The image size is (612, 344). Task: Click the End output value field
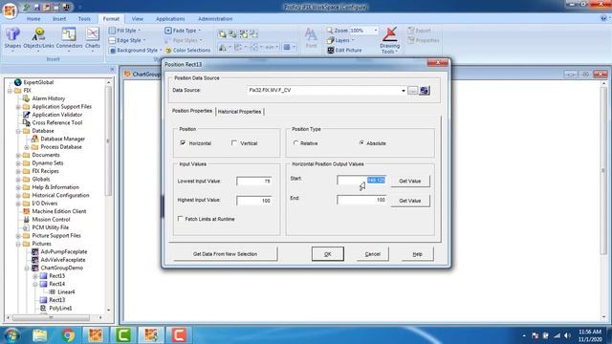361,200
